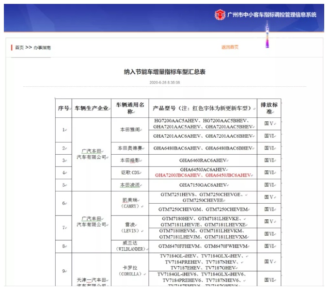Click the 车辆生产企业 column header
This screenshot has width=331, height=293.
91,108
